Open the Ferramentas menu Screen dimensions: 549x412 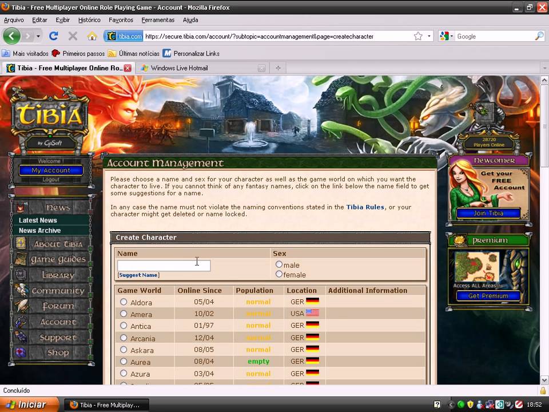(x=158, y=20)
